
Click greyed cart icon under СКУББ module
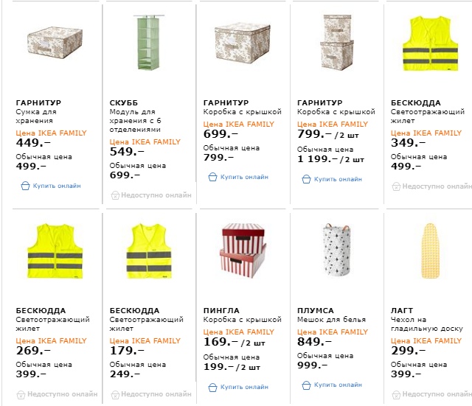(115, 195)
